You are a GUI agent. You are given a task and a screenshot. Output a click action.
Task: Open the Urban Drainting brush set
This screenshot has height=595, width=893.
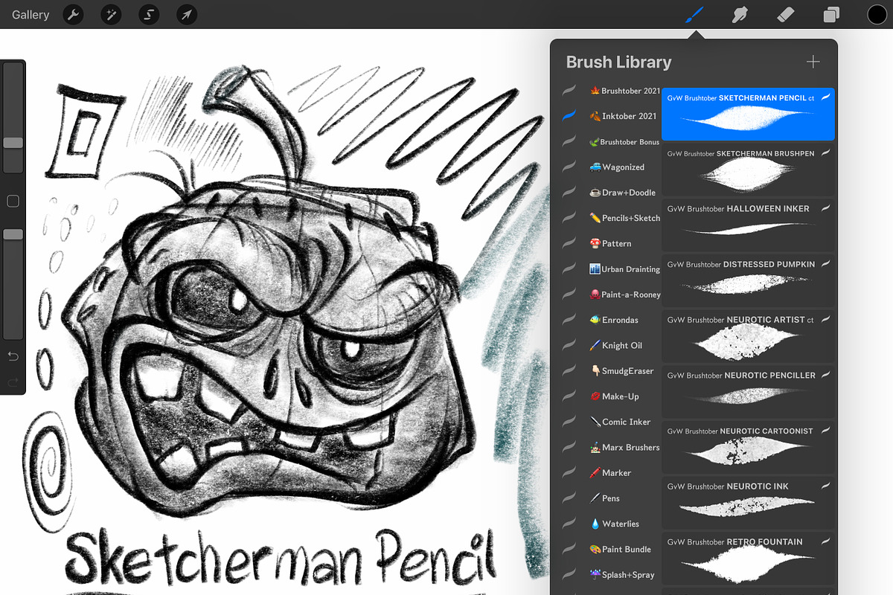click(x=624, y=269)
